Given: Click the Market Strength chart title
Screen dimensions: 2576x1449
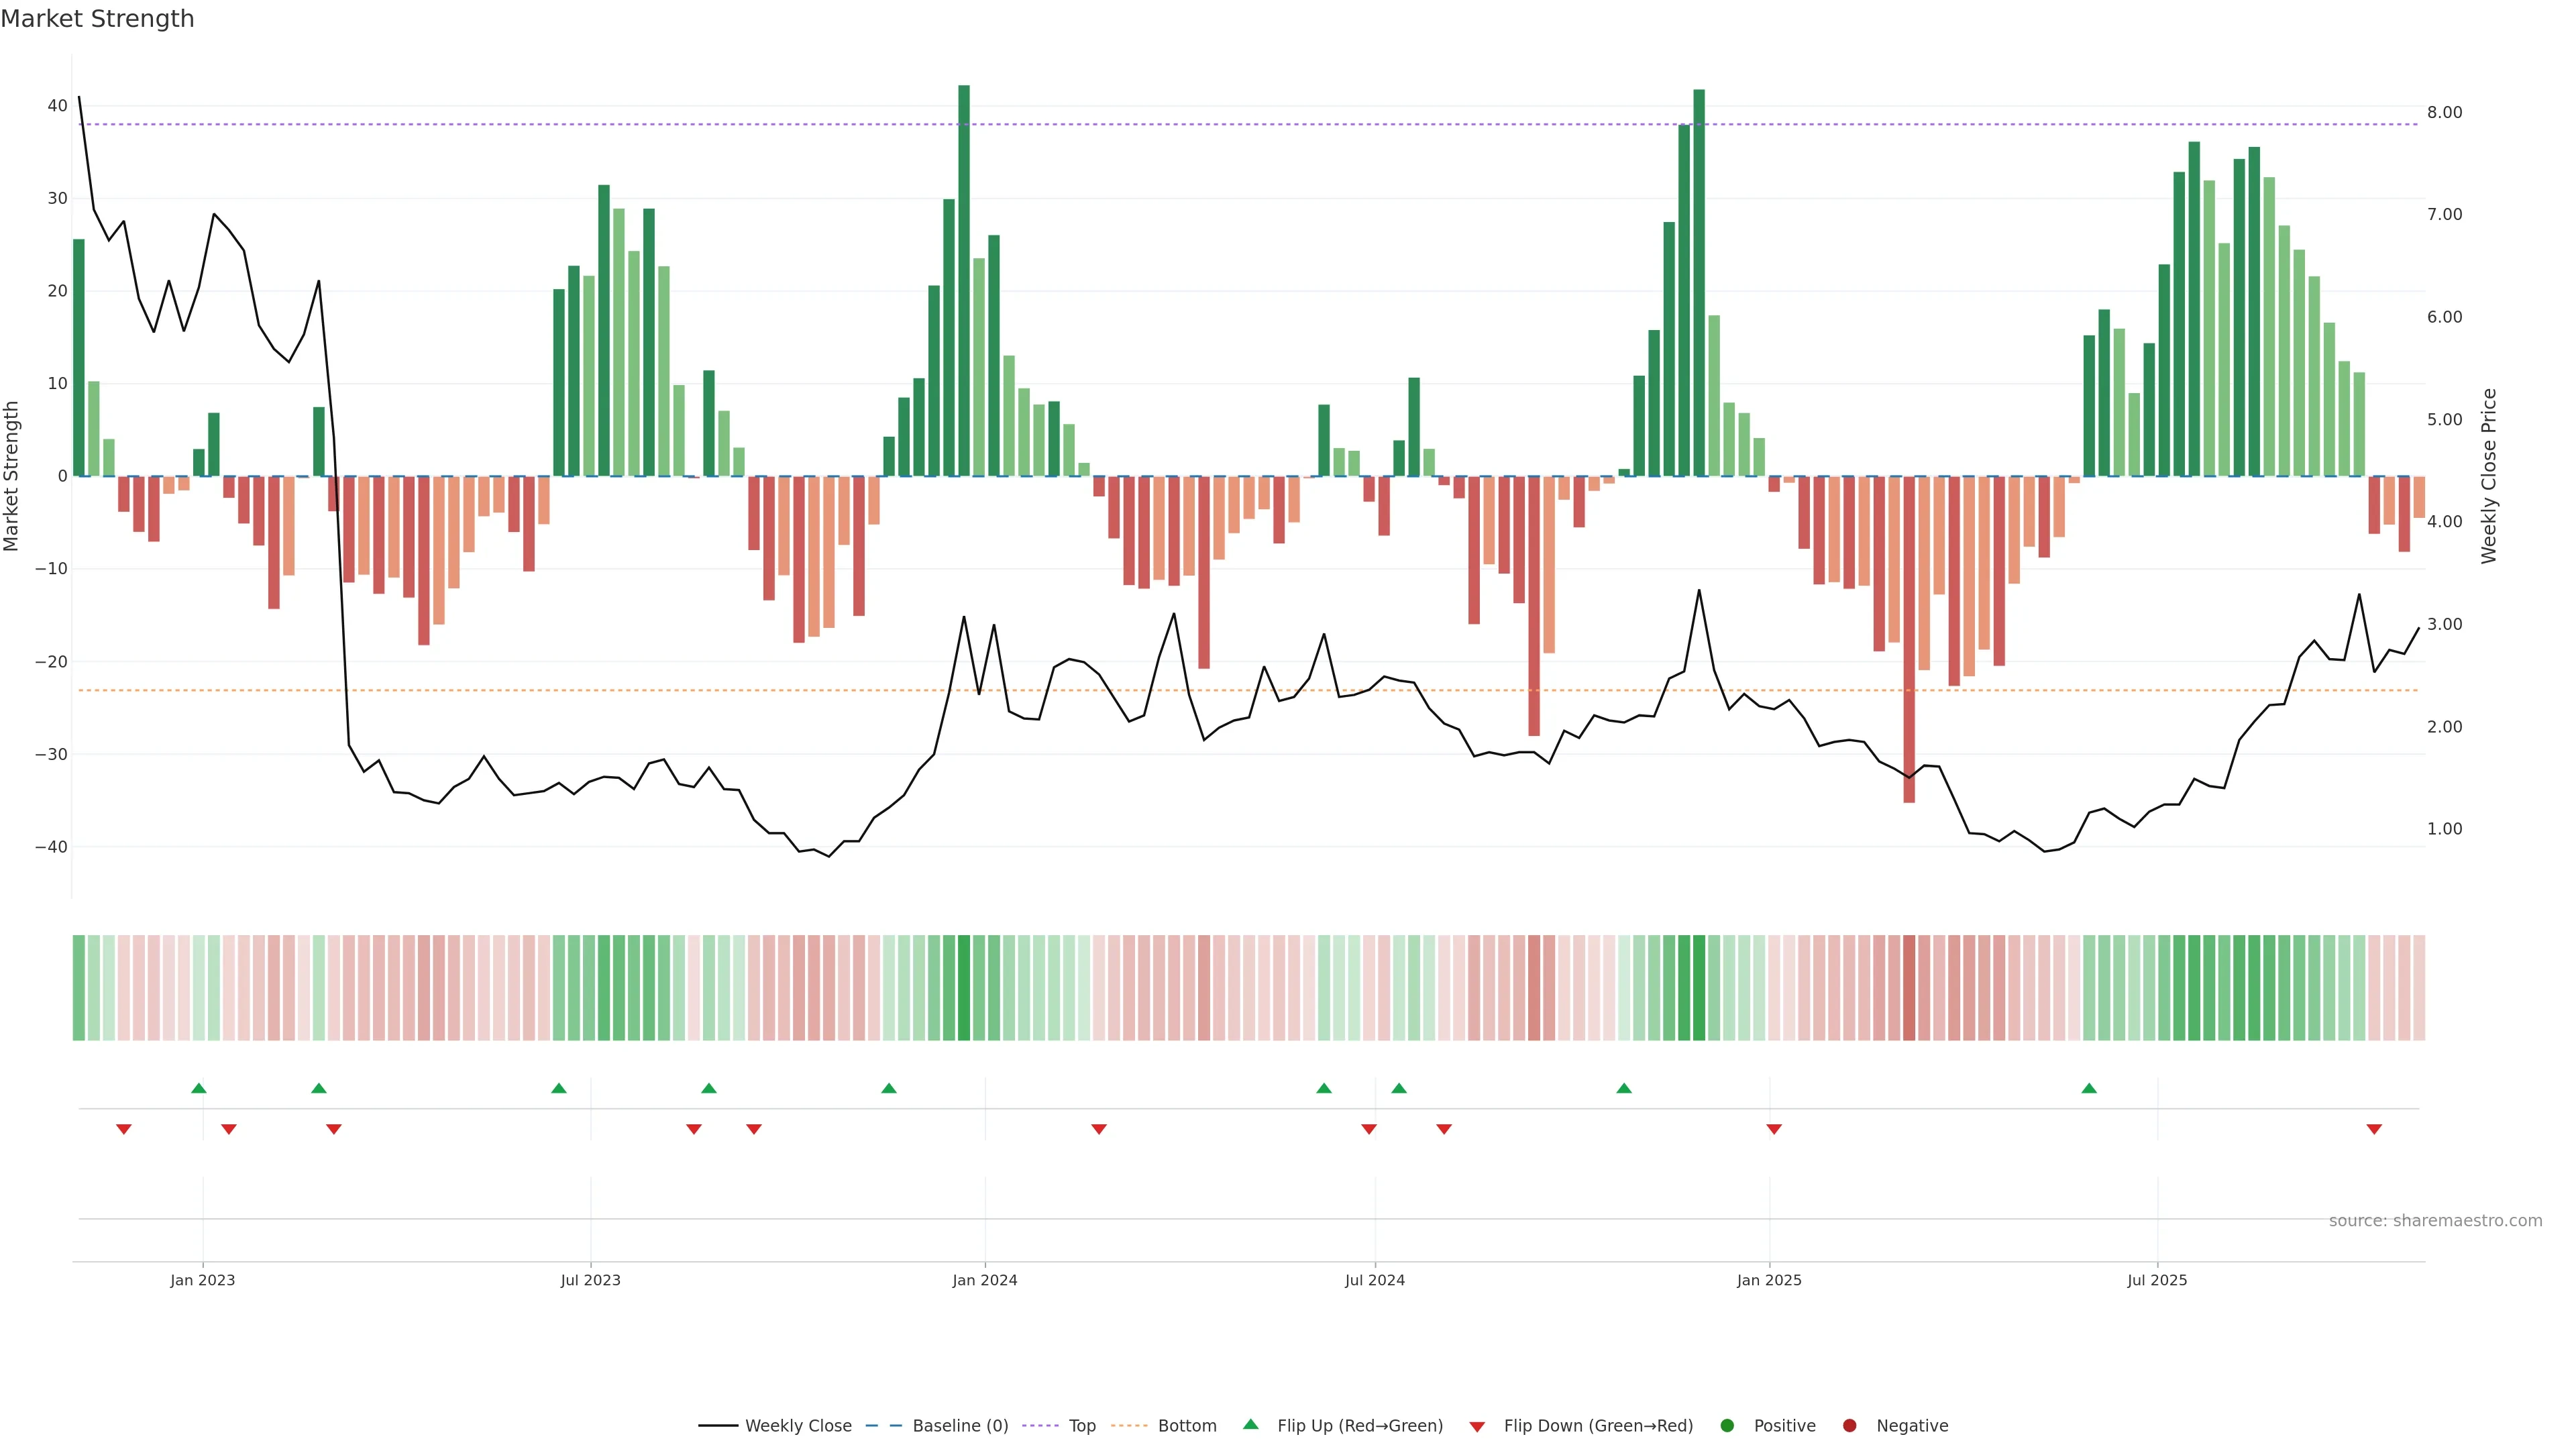Looking at the screenshot, I should click(x=97, y=19).
